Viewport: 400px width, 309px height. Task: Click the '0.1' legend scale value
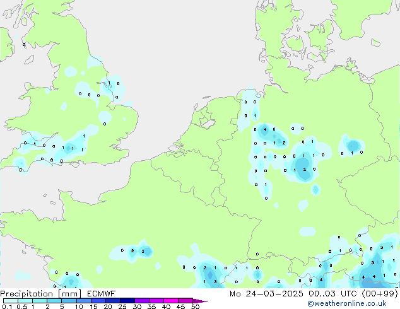[7, 306]
